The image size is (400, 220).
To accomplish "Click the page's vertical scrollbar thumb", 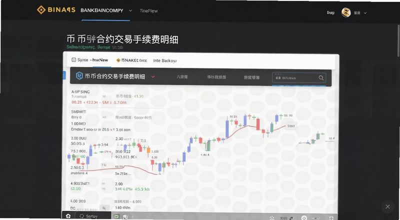I will tap(398, 40).
